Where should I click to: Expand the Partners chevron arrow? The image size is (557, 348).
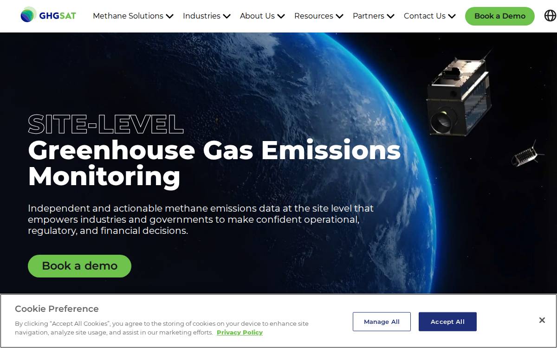(x=390, y=16)
